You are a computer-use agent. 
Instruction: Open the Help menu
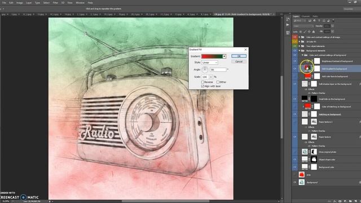tap(90, 3)
